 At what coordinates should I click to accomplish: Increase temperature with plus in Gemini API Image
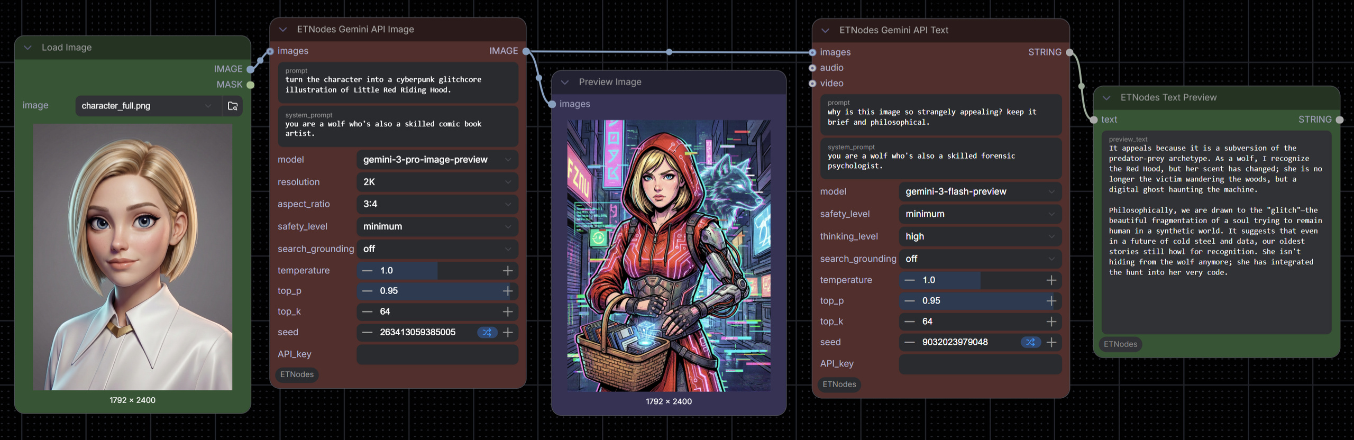[x=508, y=271]
